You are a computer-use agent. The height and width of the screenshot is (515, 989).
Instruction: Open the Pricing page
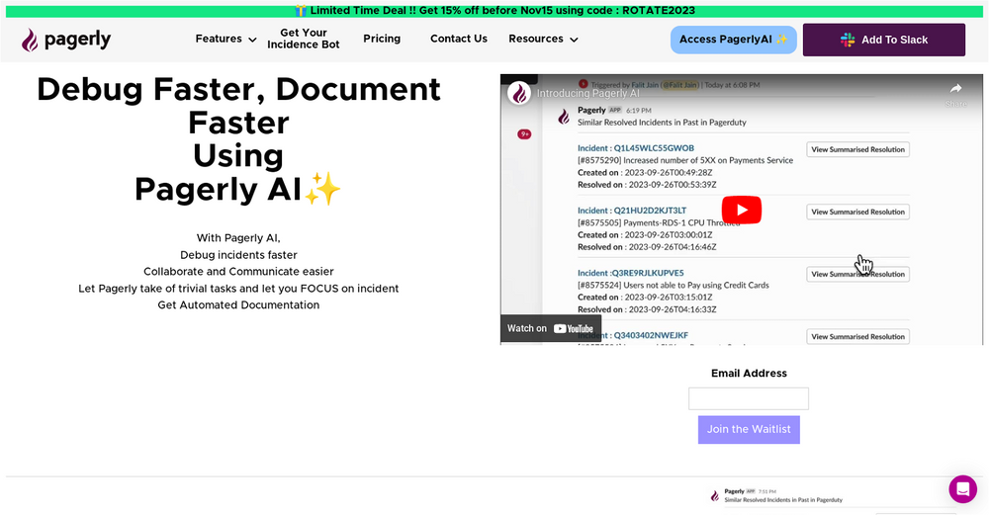(x=382, y=40)
